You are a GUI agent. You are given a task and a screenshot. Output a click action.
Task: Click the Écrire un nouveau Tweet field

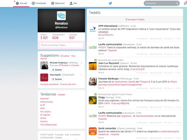pos(61,45)
